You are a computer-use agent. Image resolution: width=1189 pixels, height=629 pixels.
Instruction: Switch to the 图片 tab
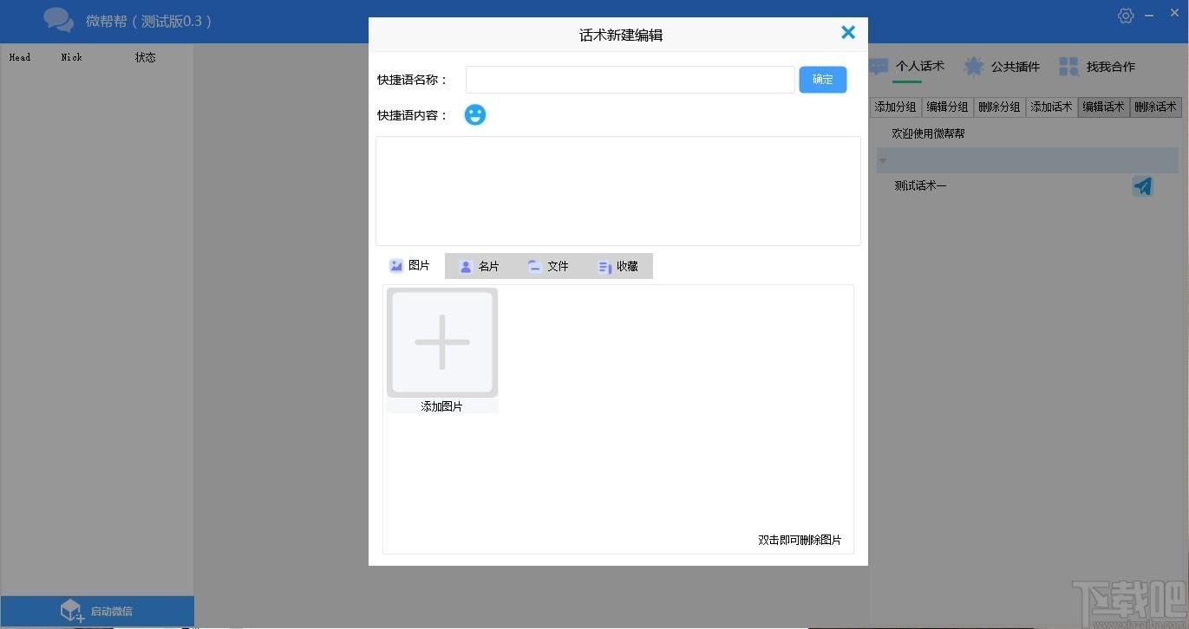pos(410,266)
